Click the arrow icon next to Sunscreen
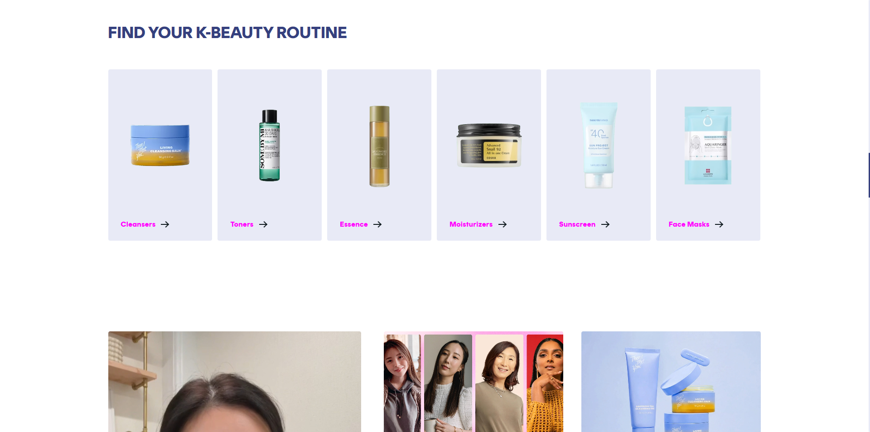Viewport: 870px width, 432px height. [x=605, y=224]
